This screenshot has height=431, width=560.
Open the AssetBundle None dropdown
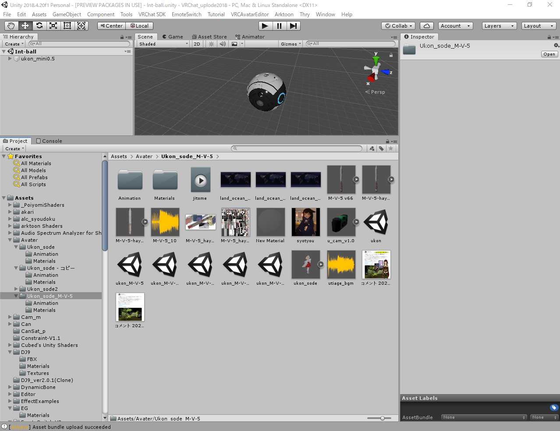(x=484, y=417)
